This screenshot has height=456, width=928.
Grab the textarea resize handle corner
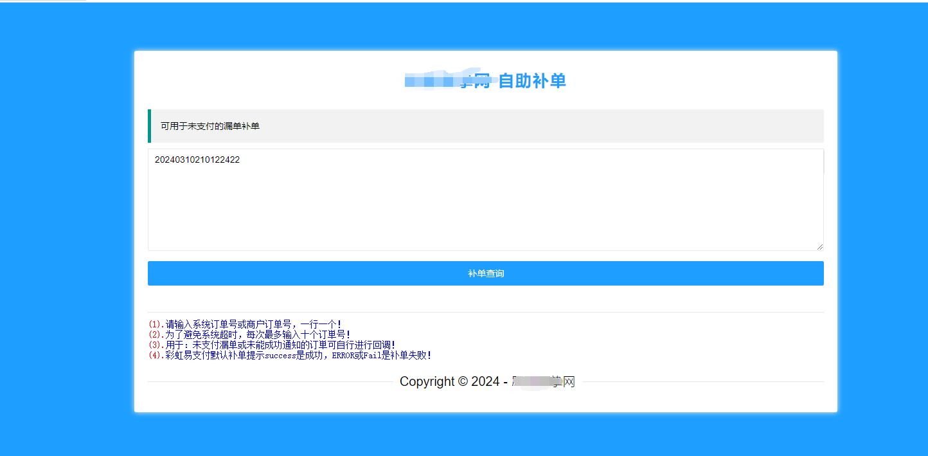819,246
